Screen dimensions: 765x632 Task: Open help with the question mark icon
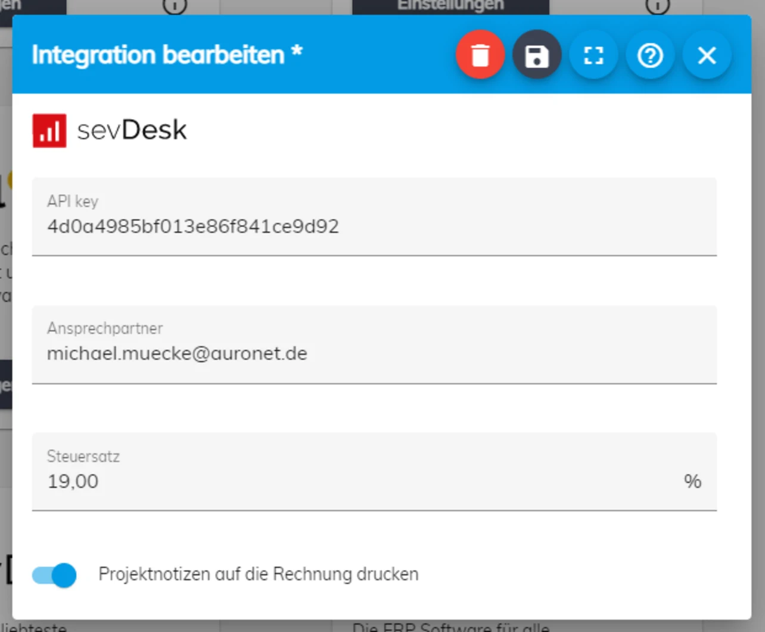[650, 55]
